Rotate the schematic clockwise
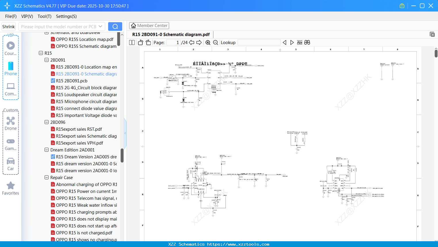Screen dimensions: 438x247 pyautogui.click(x=148, y=42)
